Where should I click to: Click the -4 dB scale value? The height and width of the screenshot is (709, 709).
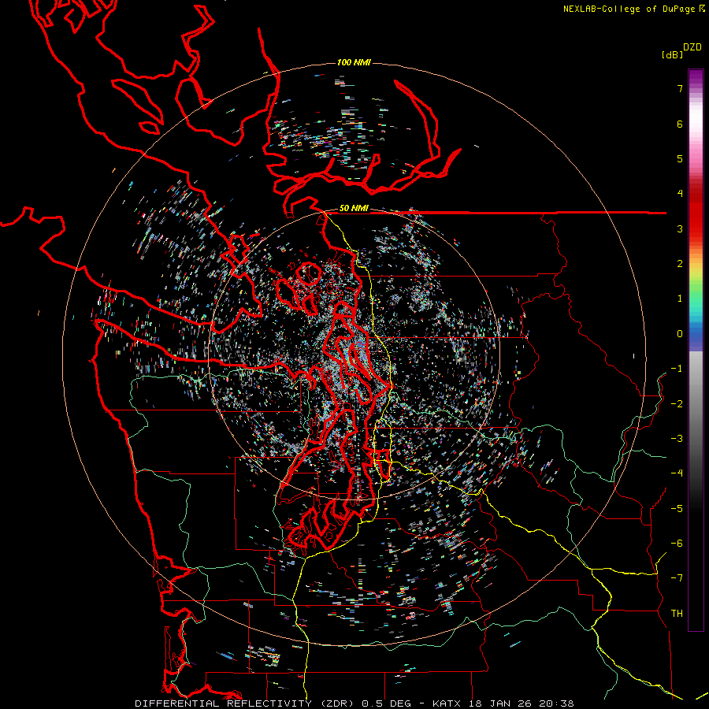coord(677,473)
